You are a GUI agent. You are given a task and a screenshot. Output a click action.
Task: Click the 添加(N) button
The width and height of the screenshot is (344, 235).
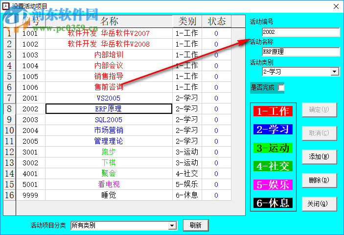pyautogui.click(x=319, y=157)
